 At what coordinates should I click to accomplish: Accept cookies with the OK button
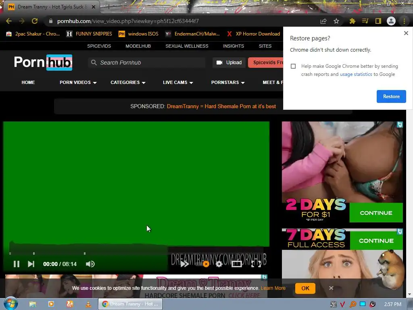tap(305, 288)
